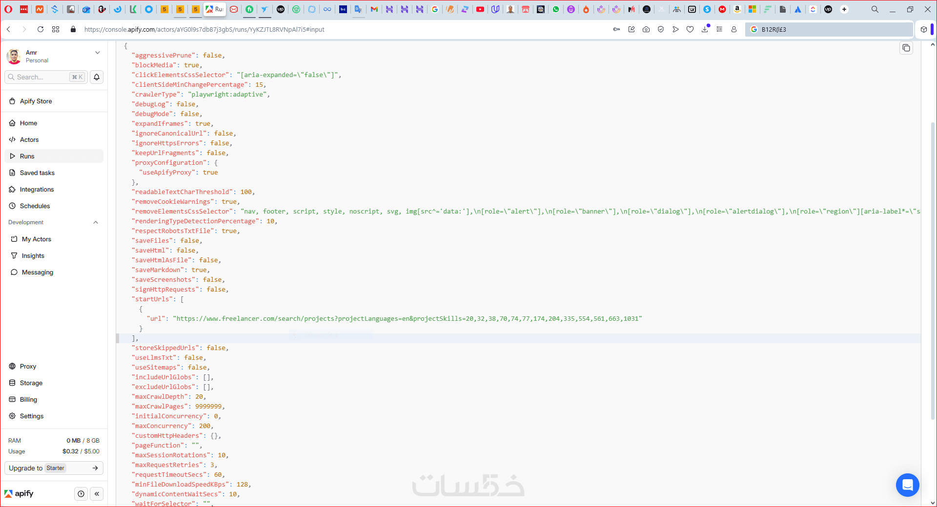Collapse the Apify sidebar

(97, 494)
